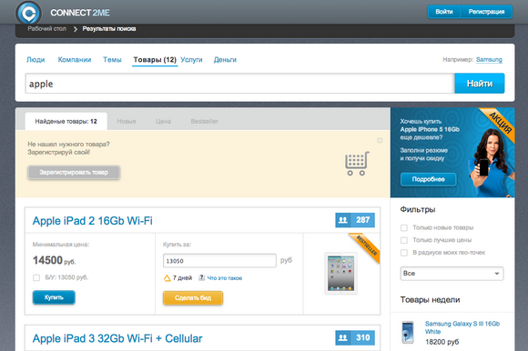This screenshot has height=351, width=528.
Task: Click the 18200 руб price text
Action: coord(442,342)
